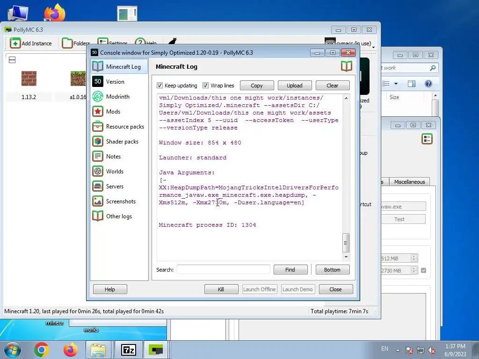The image size is (479, 359).
Task: Open the Other logs page
Action: 119,216
